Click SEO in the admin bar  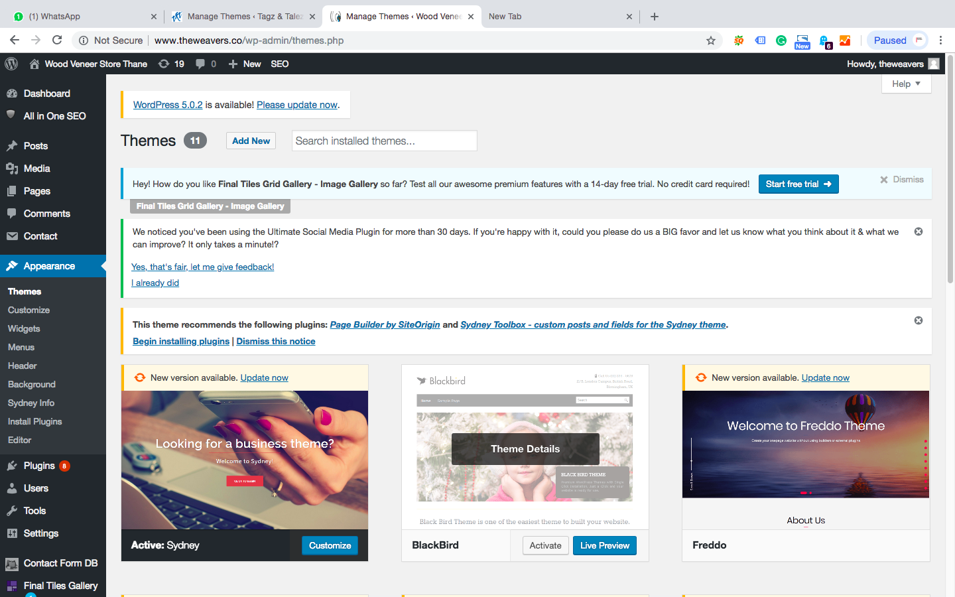coord(280,64)
